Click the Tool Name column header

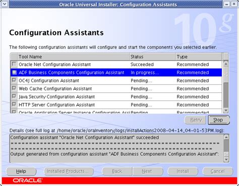(x=74, y=57)
